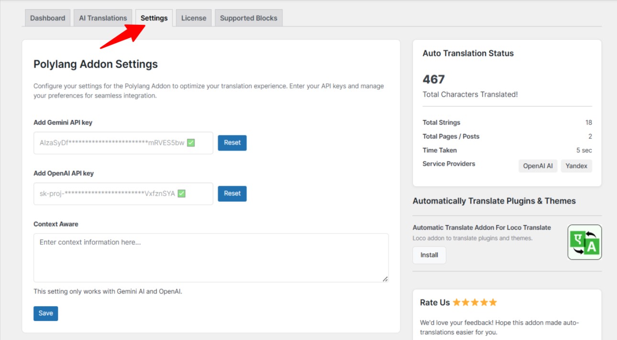This screenshot has height=340, width=617.
Task: Click the Loco Translate addon icon
Action: click(x=584, y=242)
